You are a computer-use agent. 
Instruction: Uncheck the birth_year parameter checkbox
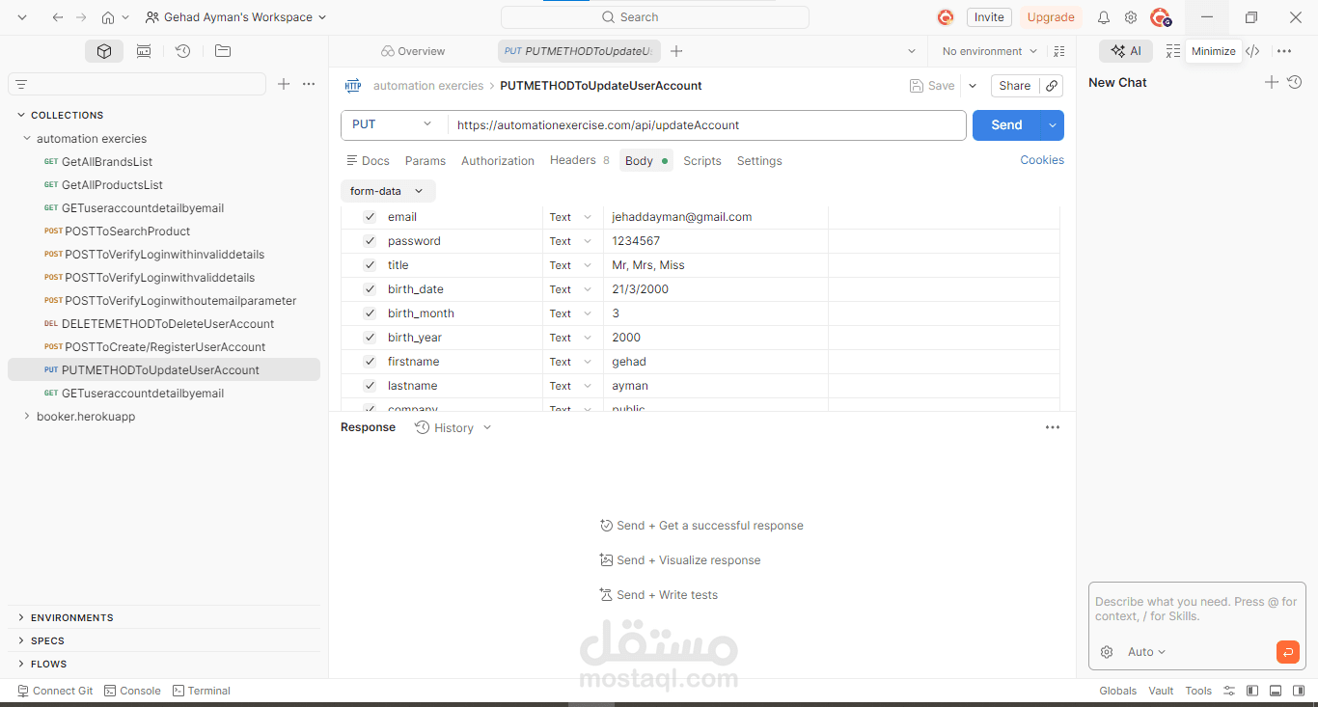coord(370,338)
